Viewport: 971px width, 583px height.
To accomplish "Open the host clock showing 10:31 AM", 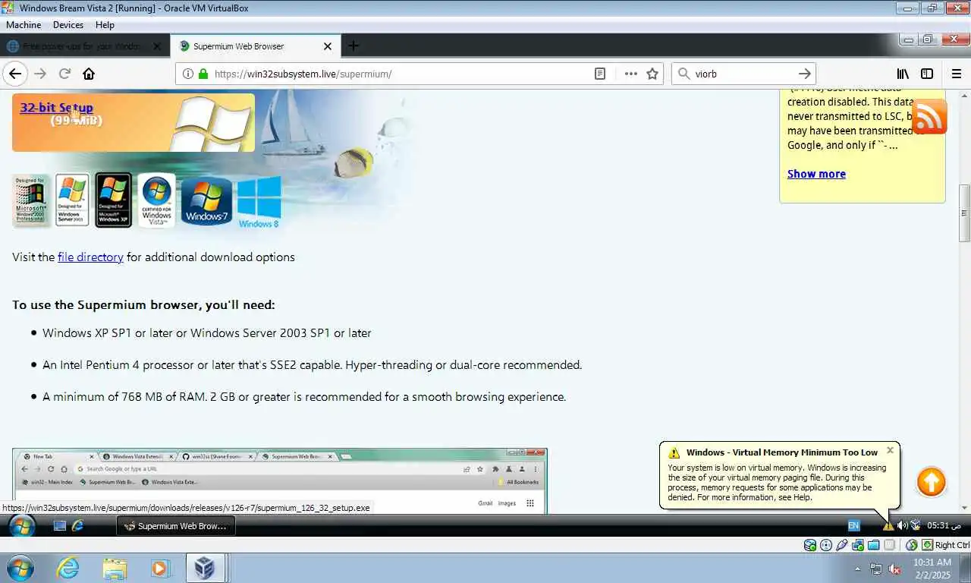I will [932, 569].
